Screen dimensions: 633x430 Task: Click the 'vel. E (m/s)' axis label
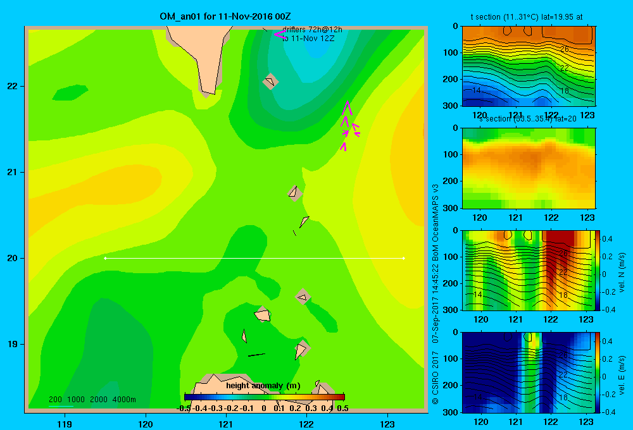622,375
